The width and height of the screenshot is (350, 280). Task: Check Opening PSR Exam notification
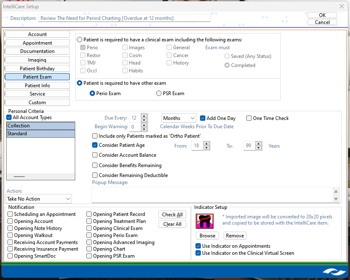(89, 256)
